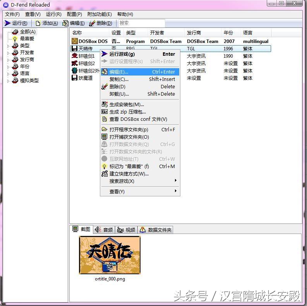This screenshot has height=306, width=307.
Task: Click the screenshot tab monitor icon
Action: click(x=75, y=229)
